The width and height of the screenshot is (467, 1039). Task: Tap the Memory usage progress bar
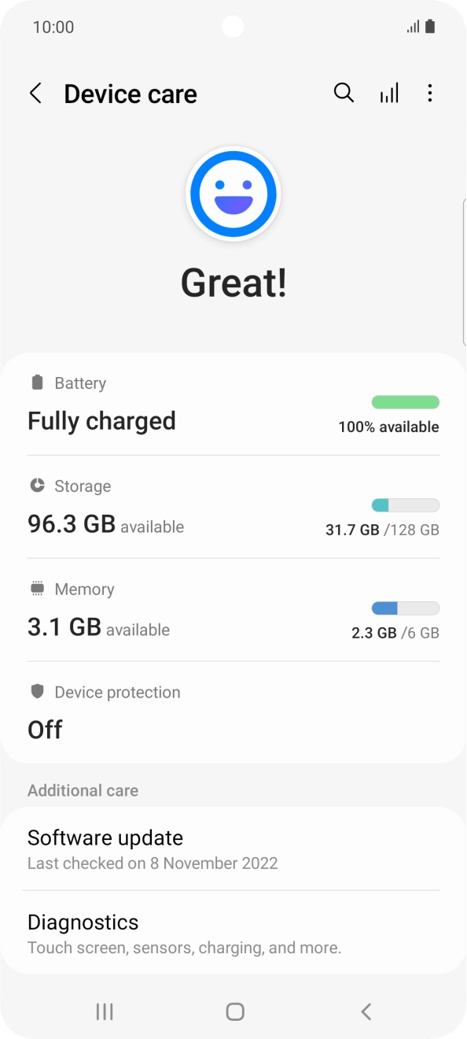[x=405, y=608]
